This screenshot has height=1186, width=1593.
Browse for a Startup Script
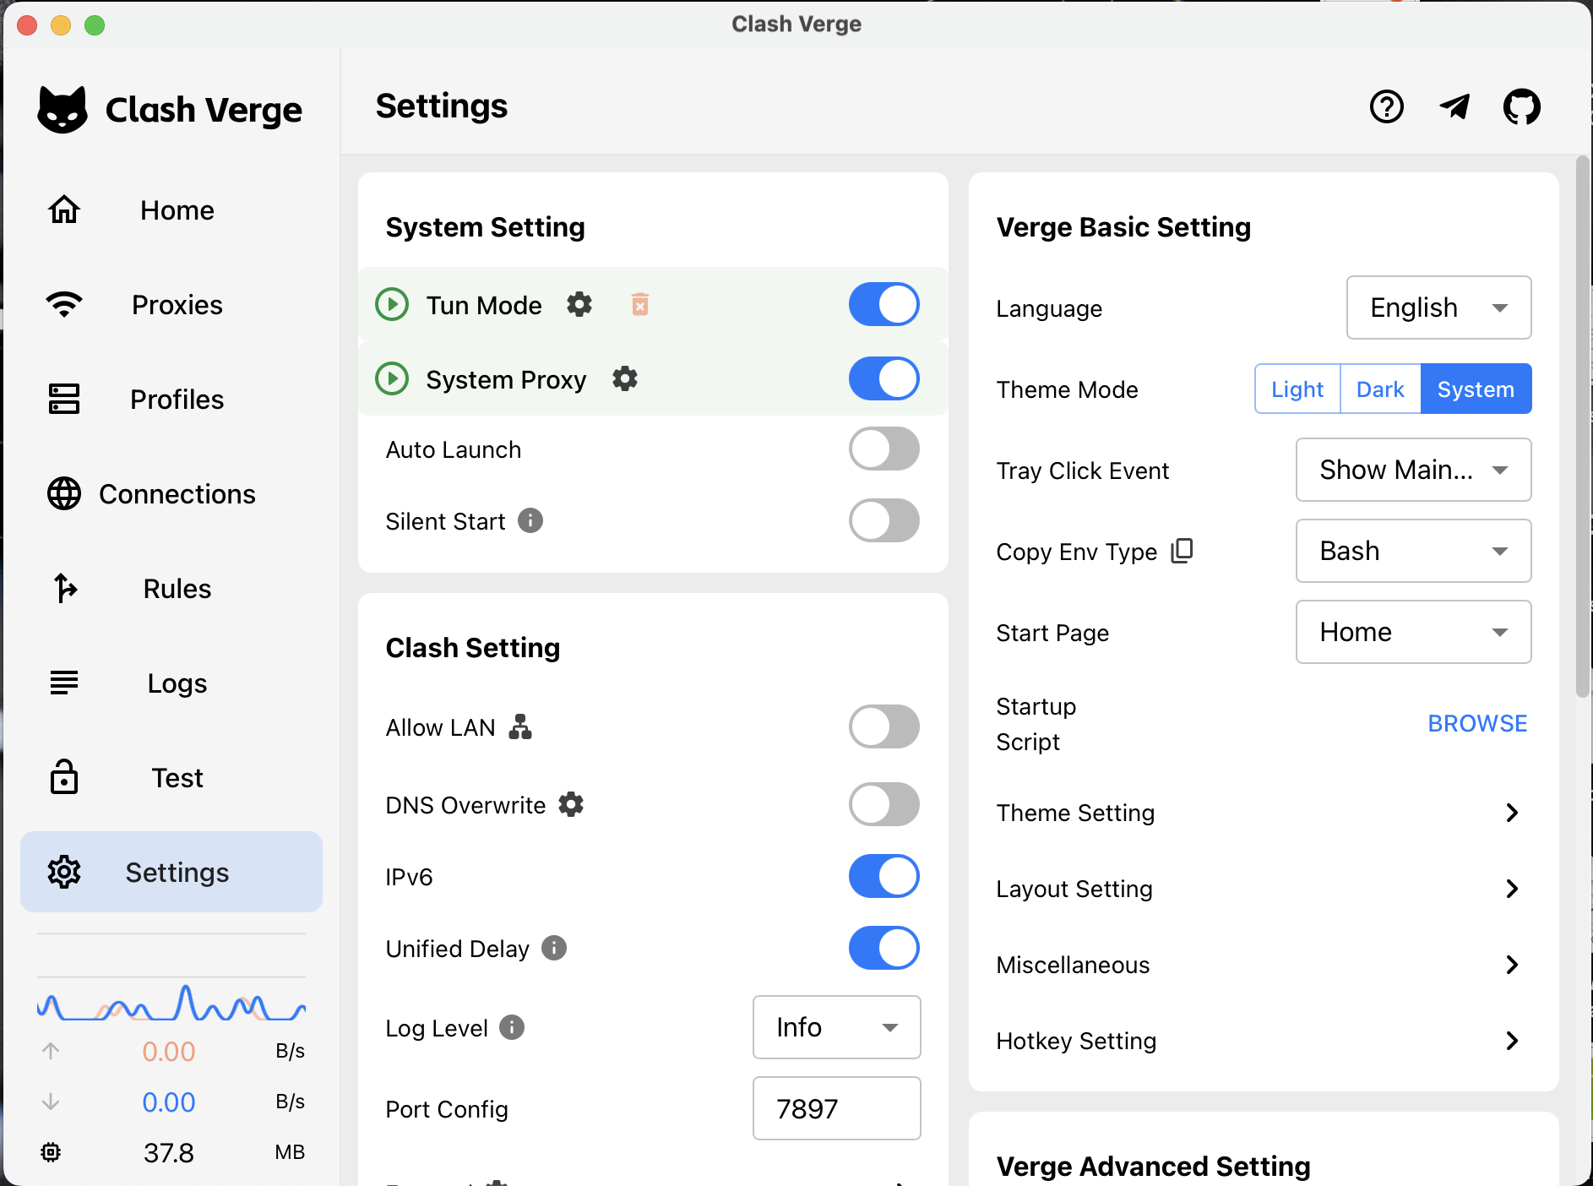click(1477, 724)
